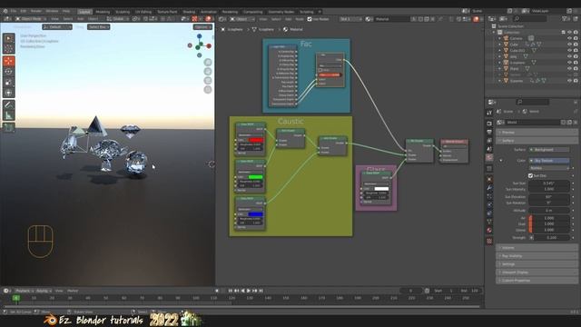Open the Object Mode dropdown in viewport header
The image size is (581, 327).
(31, 19)
